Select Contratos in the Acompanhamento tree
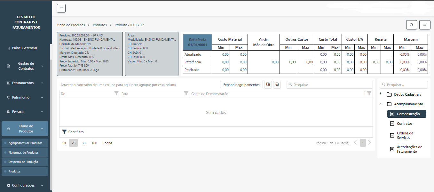The width and height of the screenshot is (434, 192). click(x=404, y=124)
